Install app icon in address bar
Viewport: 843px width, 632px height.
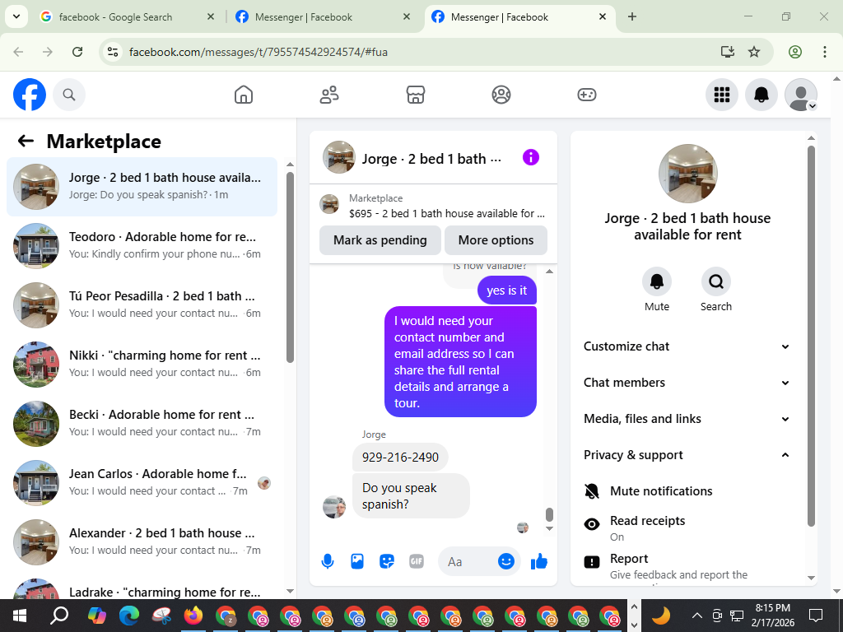point(728,52)
